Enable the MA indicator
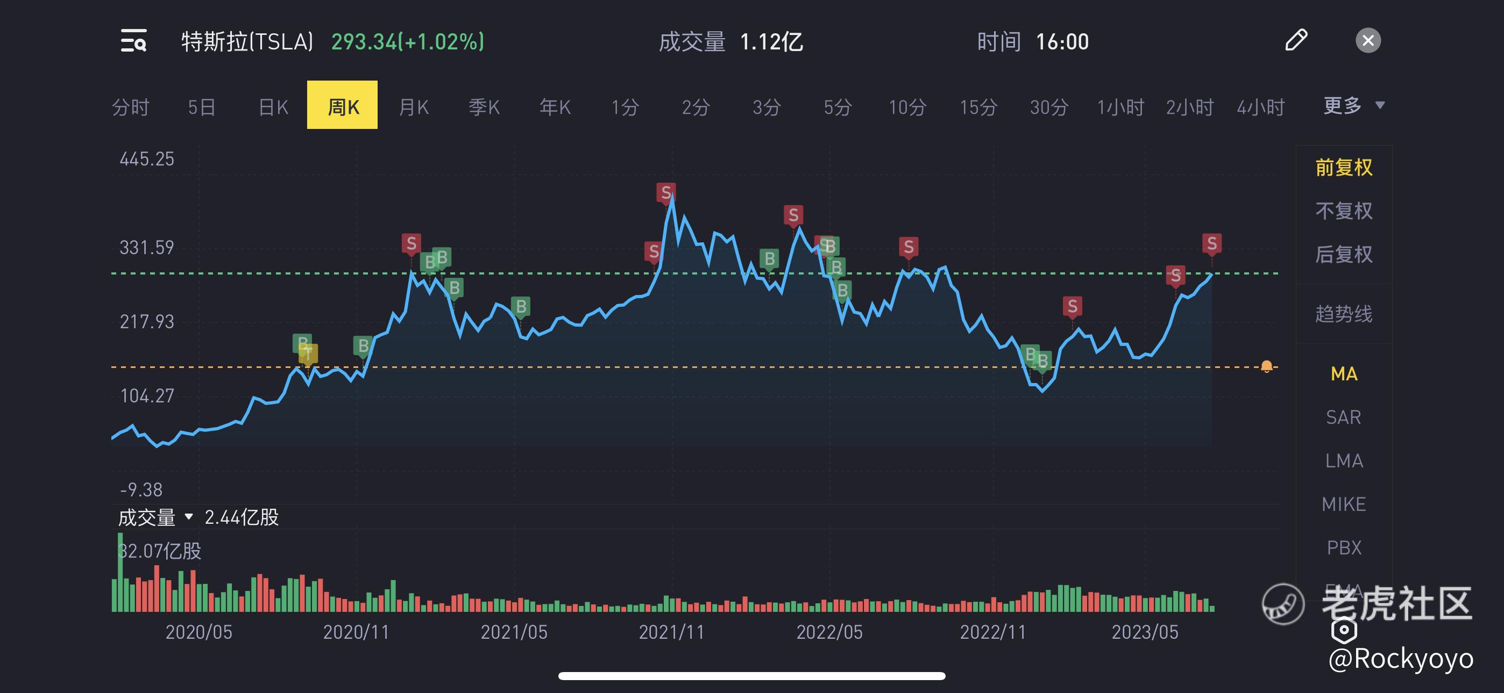The width and height of the screenshot is (1504, 693). click(1344, 373)
